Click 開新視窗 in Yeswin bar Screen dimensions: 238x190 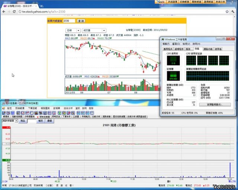(196, 2)
